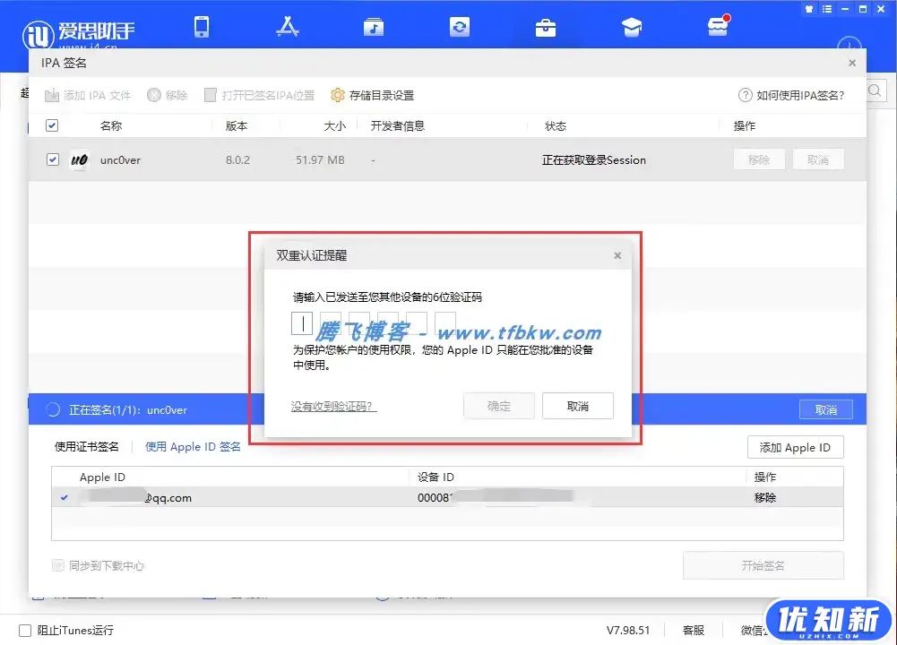Click the 开发者信息 column header
This screenshot has height=645, width=897.
click(x=398, y=125)
